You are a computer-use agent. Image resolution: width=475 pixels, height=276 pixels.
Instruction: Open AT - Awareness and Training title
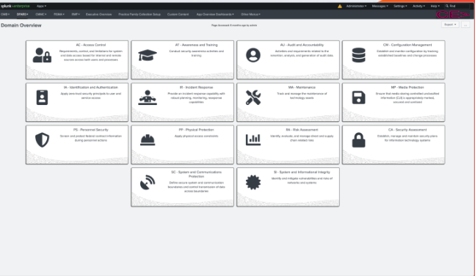pos(196,45)
